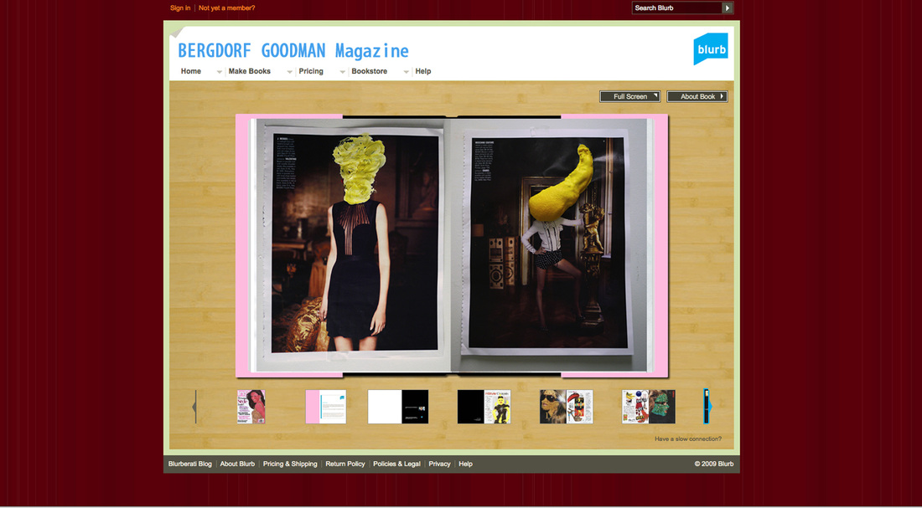Select the magazine cover thumbnail
Viewport: 922px width, 508px height.
click(x=251, y=407)
